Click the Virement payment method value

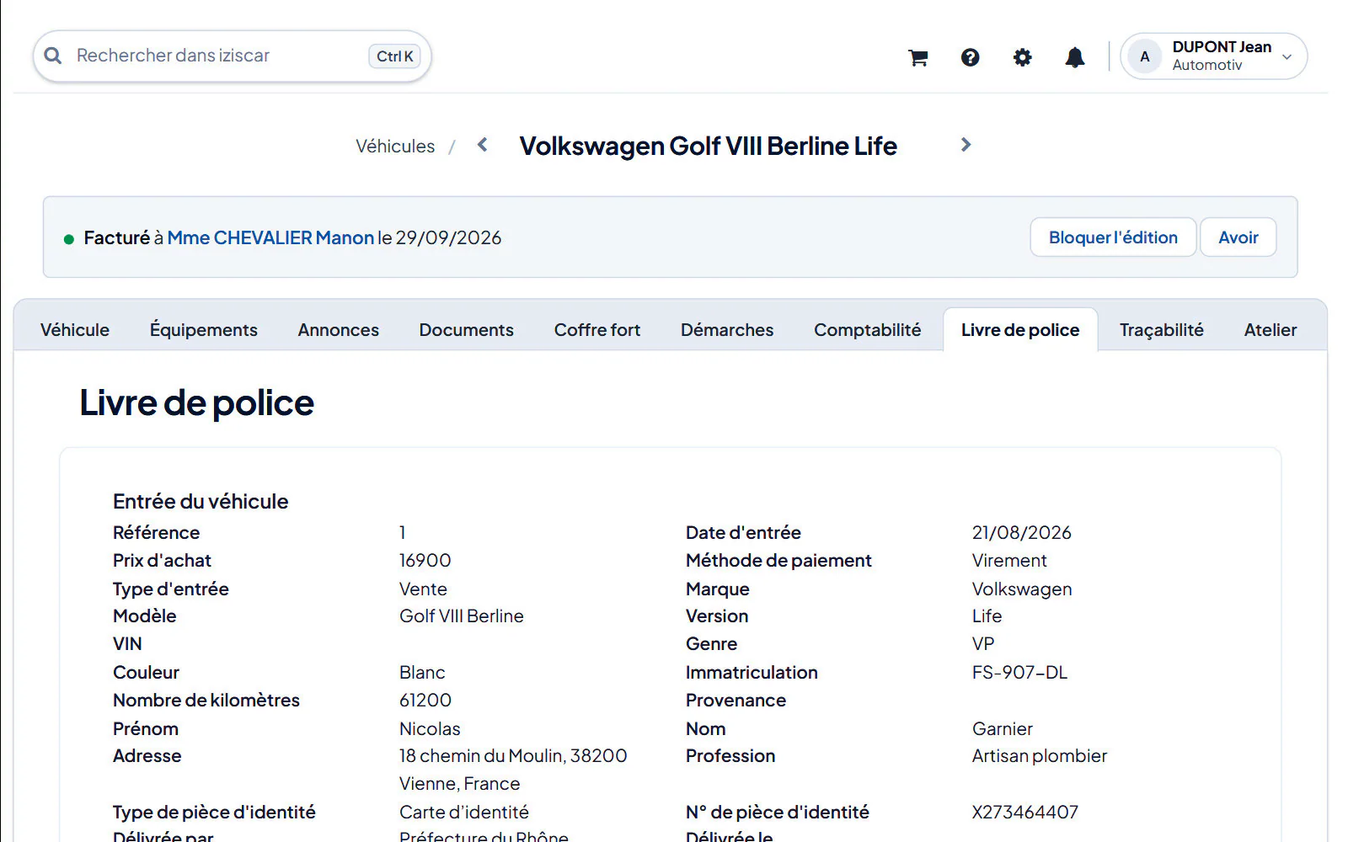1009,561
